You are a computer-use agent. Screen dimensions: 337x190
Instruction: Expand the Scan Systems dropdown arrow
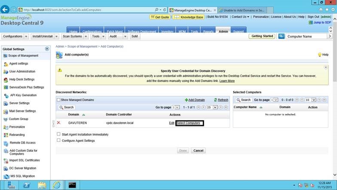coord(86,36)
